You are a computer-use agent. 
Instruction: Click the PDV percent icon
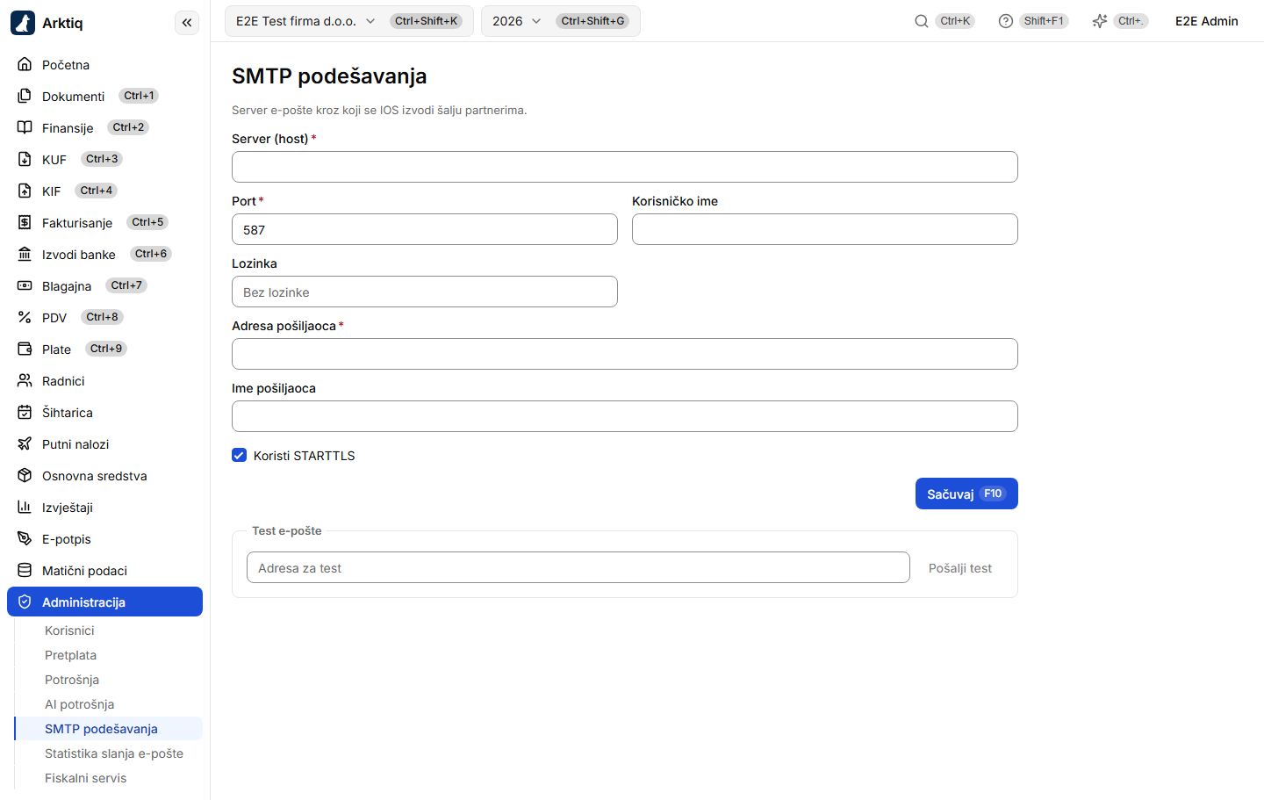(x=25, y=317)
